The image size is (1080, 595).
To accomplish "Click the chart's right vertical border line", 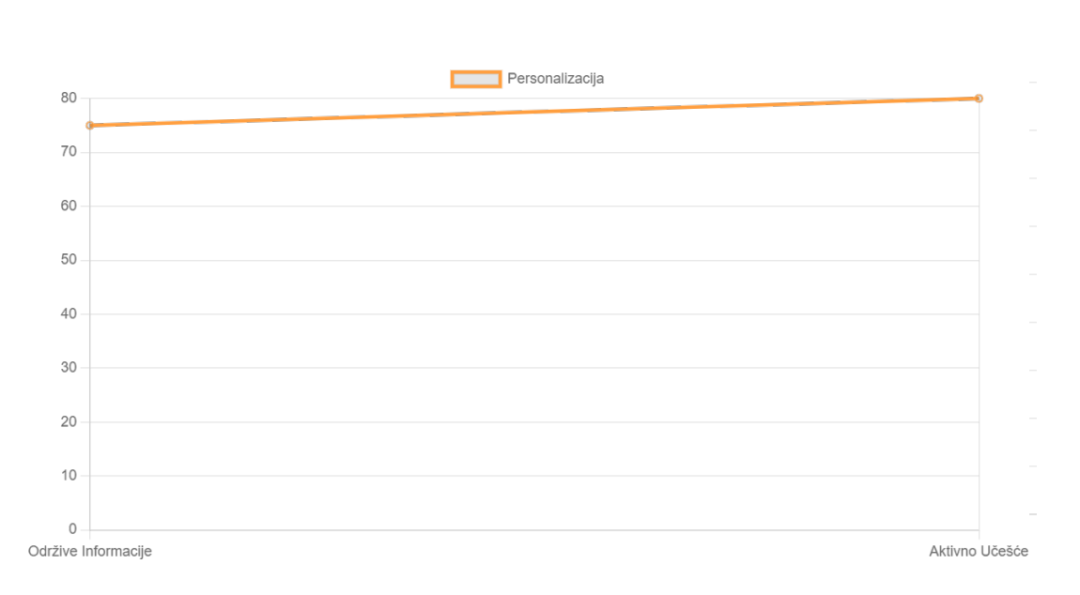I will coord(979,314).
